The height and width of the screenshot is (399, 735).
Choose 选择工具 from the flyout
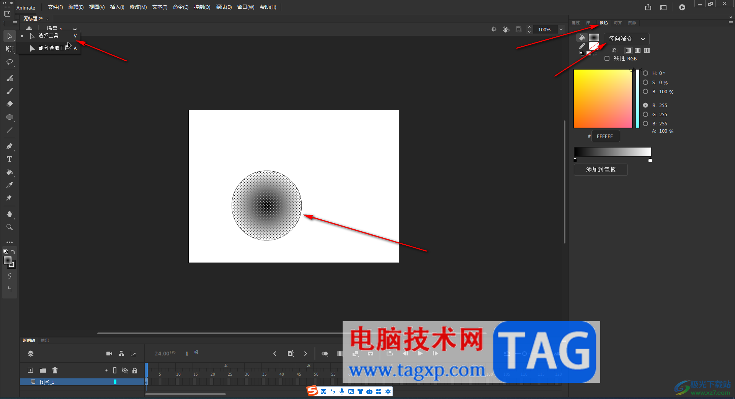tap(49, 36)
